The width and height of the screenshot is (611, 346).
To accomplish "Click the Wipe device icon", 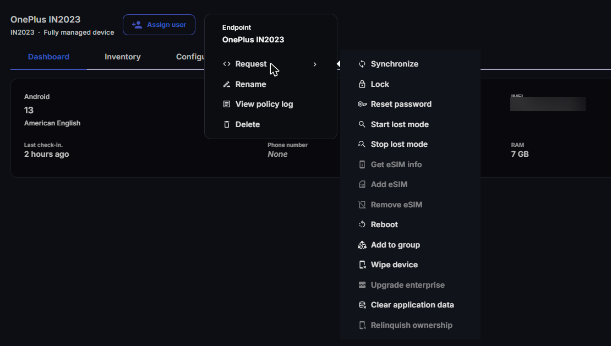I will (362, 265).
